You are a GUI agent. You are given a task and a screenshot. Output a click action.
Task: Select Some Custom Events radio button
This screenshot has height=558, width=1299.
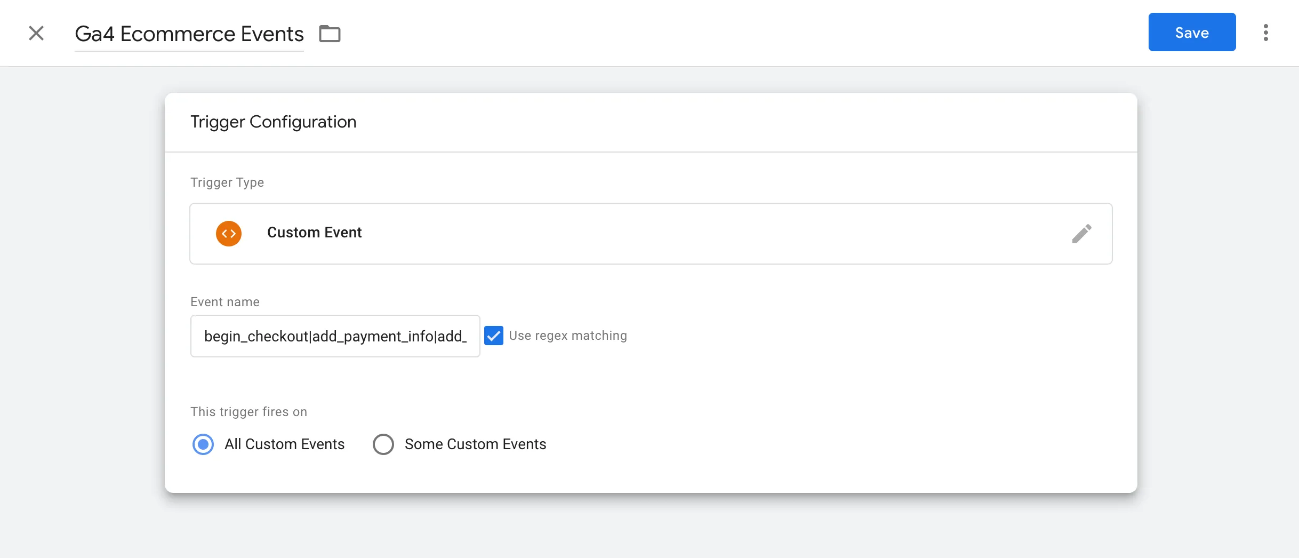(x=383, y=444)
